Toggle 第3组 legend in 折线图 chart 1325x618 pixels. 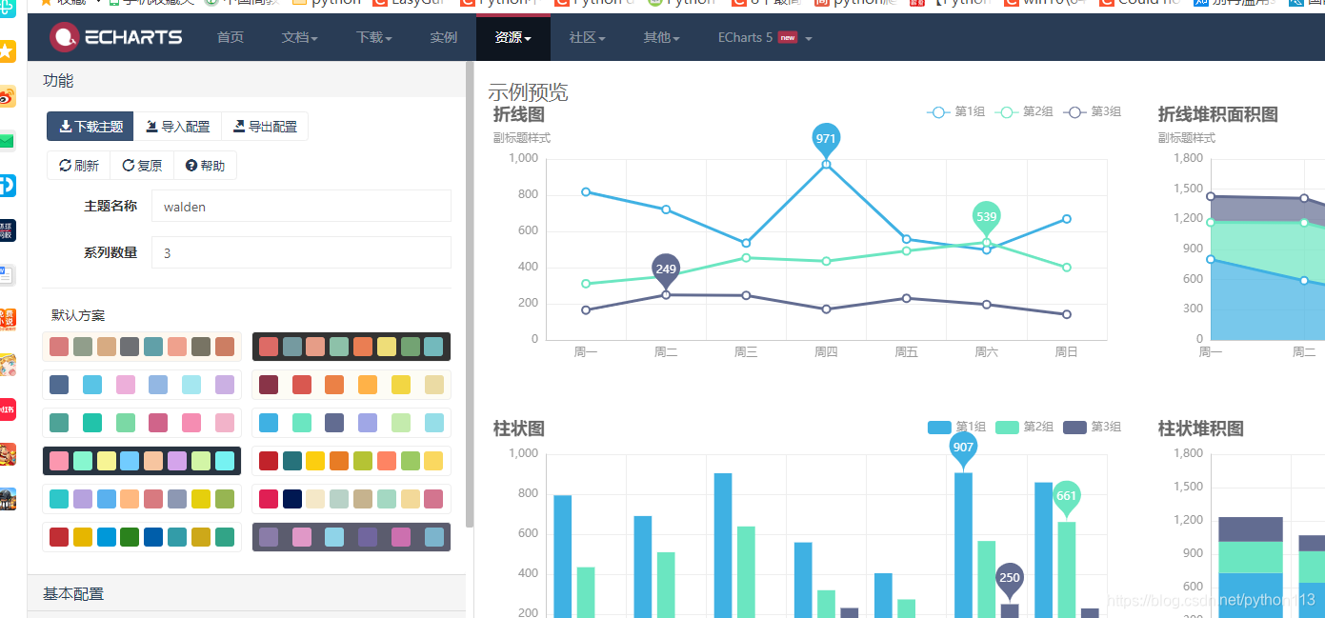tap(1092, 112)
